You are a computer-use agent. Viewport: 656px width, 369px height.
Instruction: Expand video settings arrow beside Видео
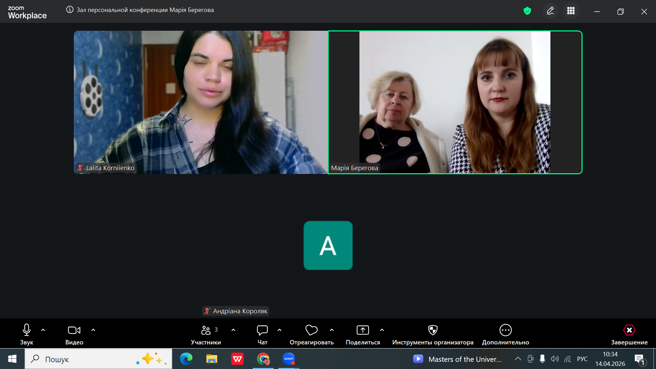pyautogui.click(x=93, y=330)
